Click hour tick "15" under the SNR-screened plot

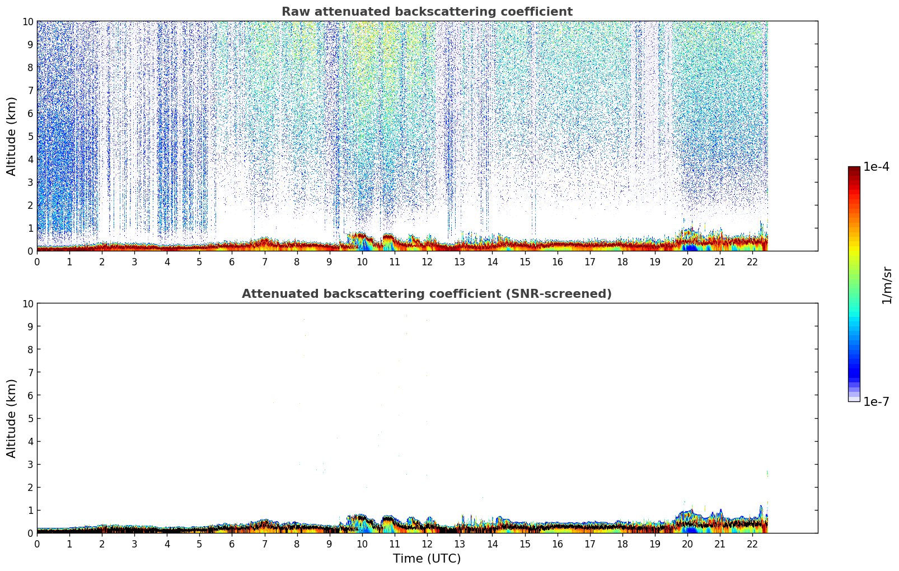tap(525, 544)
